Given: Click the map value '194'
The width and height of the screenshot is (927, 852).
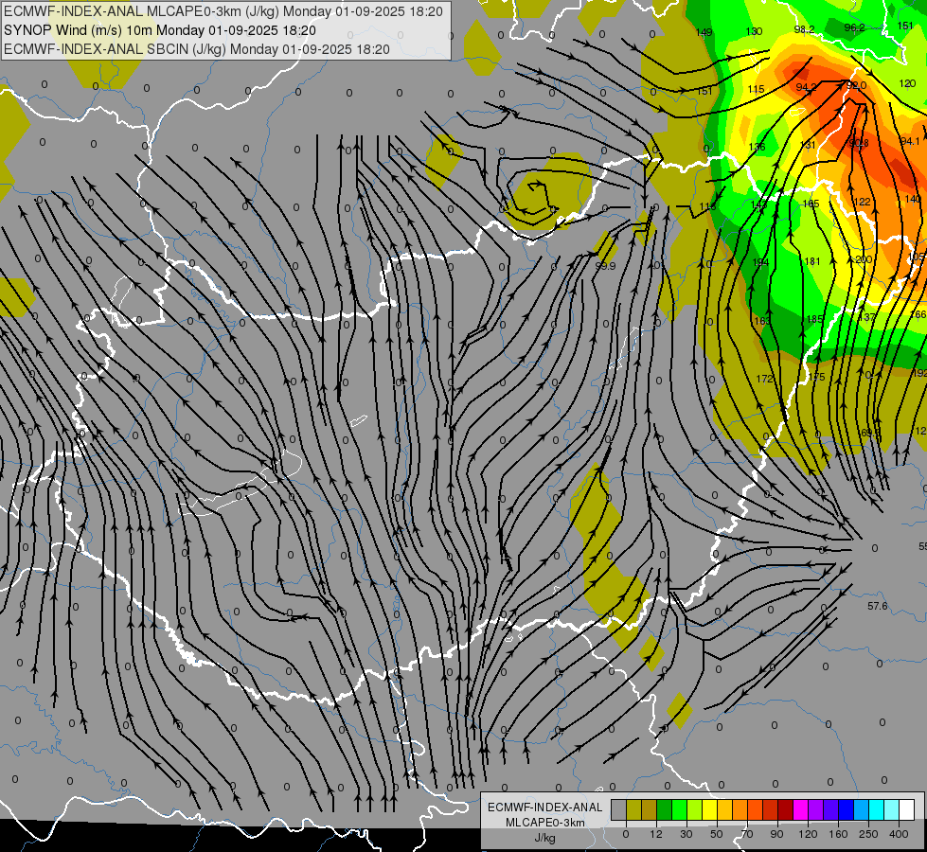Looking at the screenshot, I should (761, 262).
